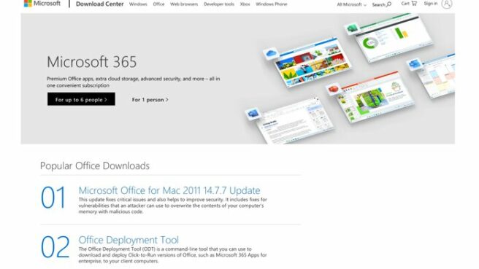The image size is (479, 269).
Task: Click the Excel icon in banner
Action: (352, 29)
